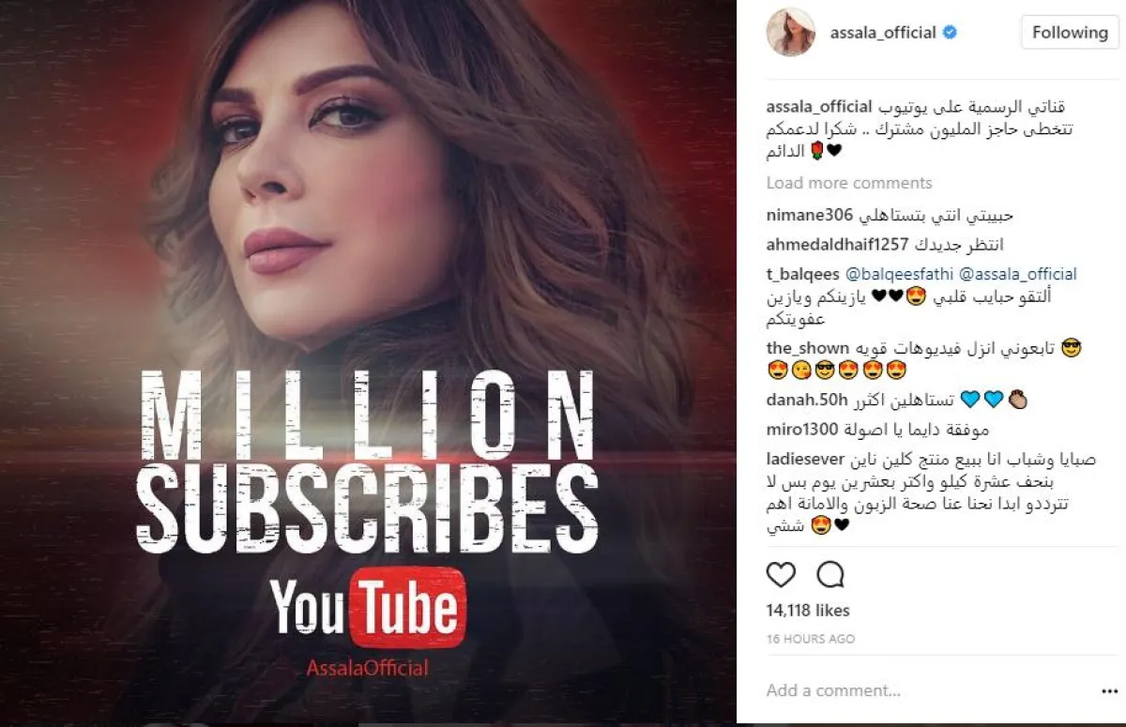Screen dimensions: 1126x727
Task: Open the three-dot more options menu
Action: click(x=1108, y=691)
